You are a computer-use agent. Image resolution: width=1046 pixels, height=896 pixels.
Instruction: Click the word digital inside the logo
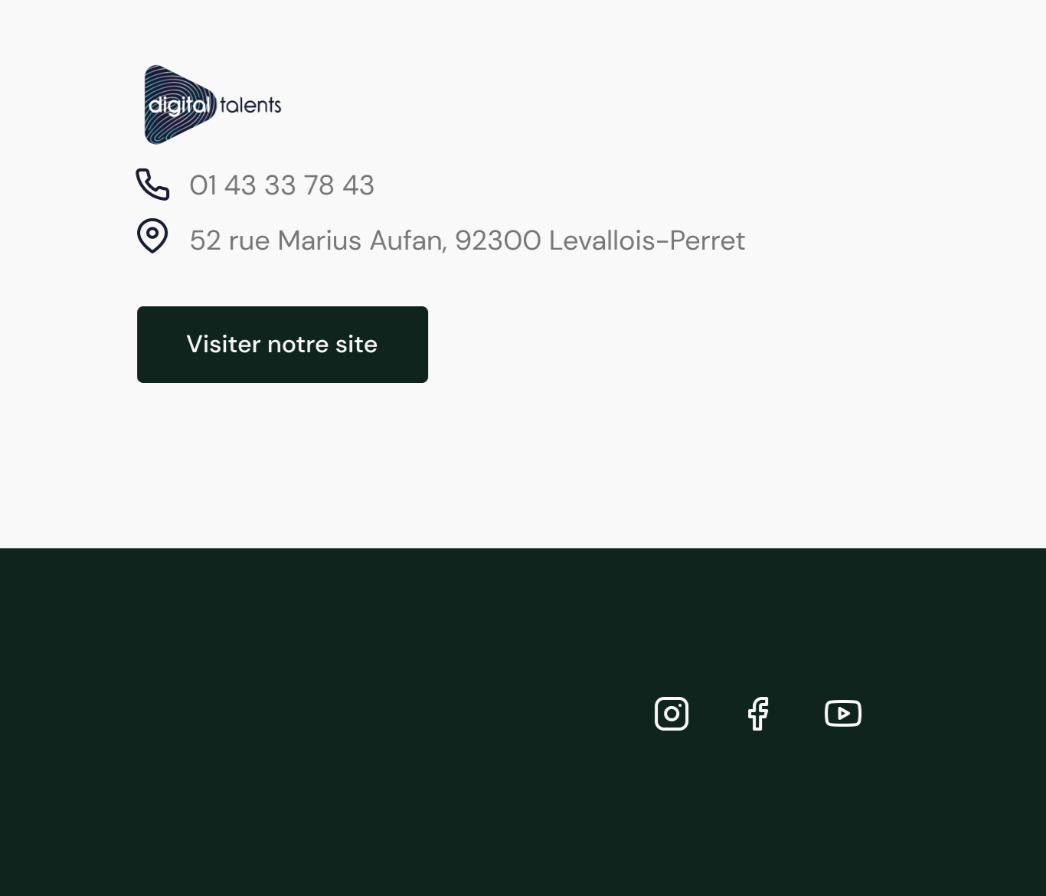click(178, 105)
